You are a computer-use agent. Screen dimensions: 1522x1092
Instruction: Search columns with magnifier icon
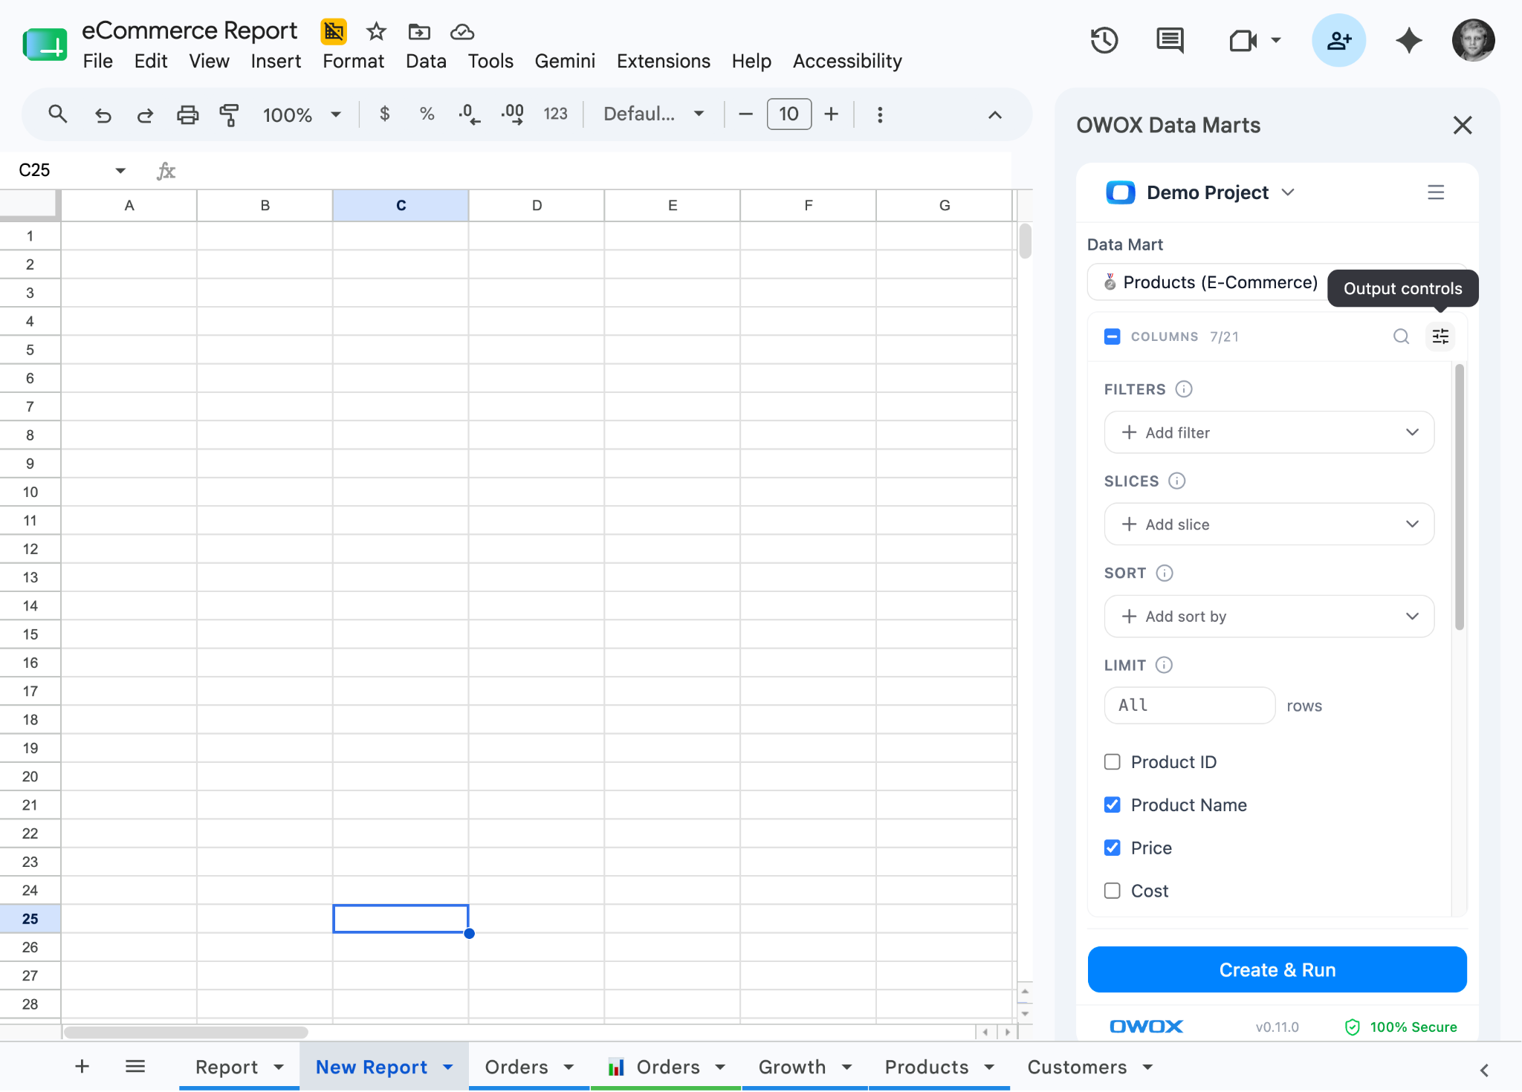(x=1401, y=337)
